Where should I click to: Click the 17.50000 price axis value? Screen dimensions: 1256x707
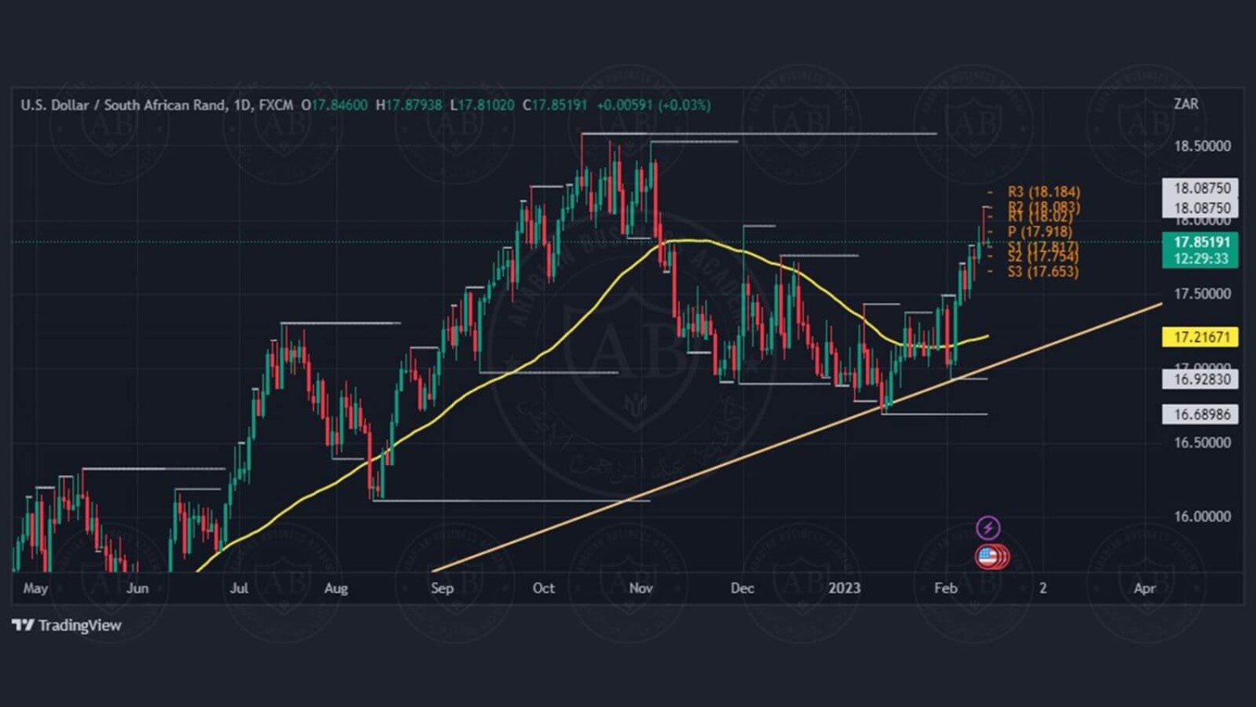pyautogui.click(x=1202, y=294)
